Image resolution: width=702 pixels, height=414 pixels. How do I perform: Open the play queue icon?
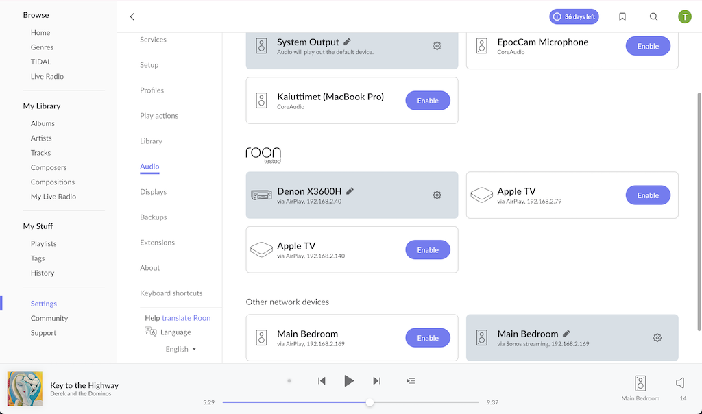411,381
